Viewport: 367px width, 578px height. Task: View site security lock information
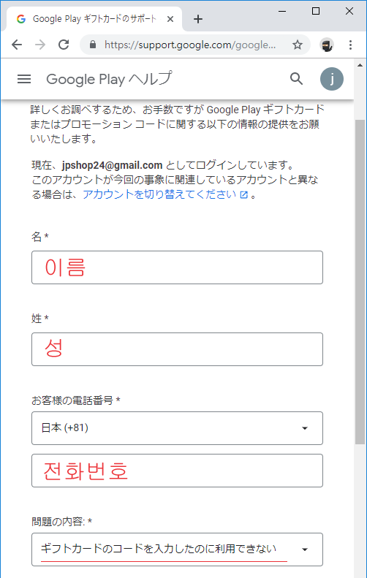(x=93, y=45)
